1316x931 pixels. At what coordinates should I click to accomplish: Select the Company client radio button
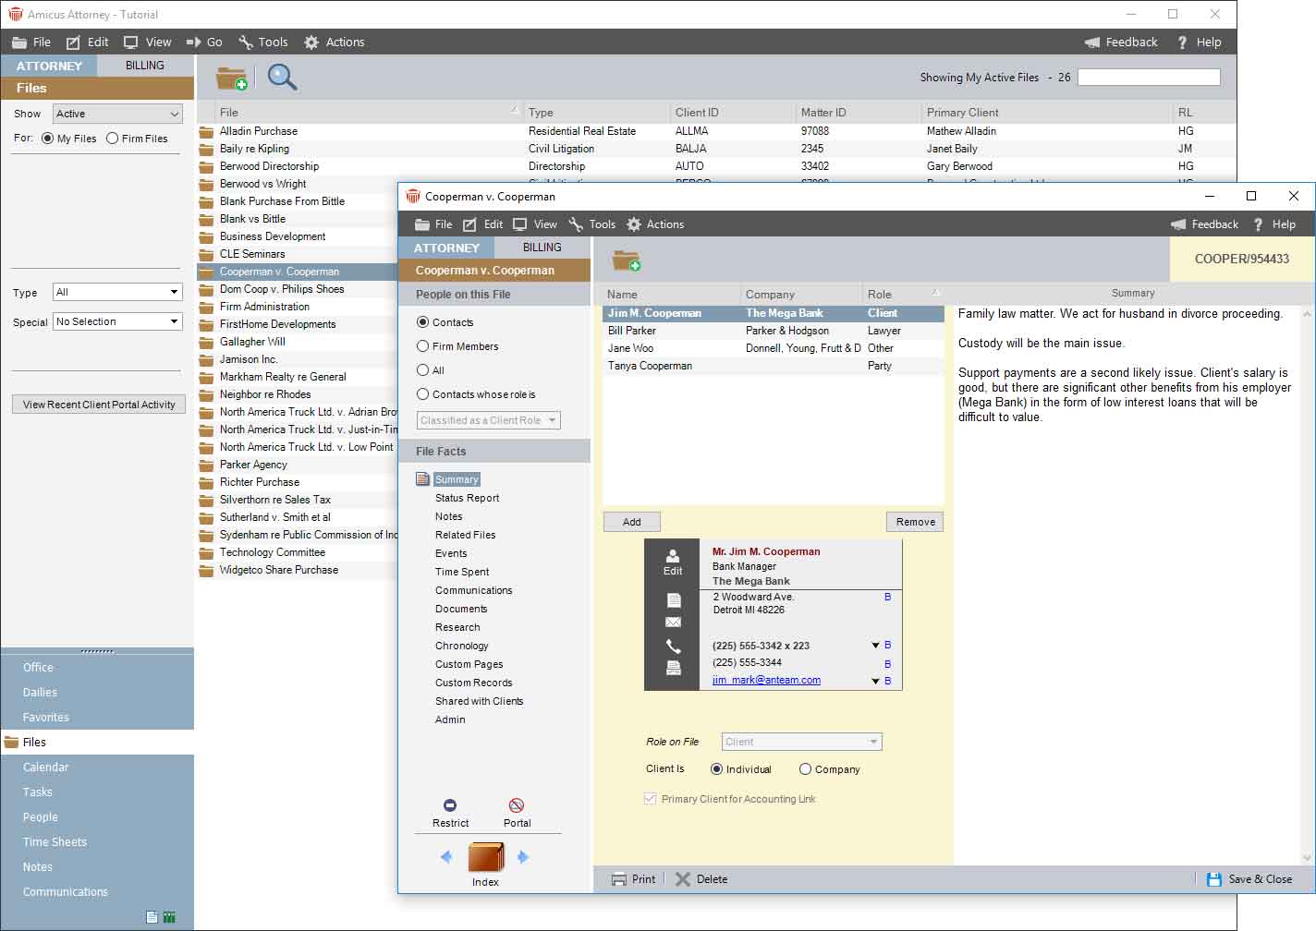point(805,769)
